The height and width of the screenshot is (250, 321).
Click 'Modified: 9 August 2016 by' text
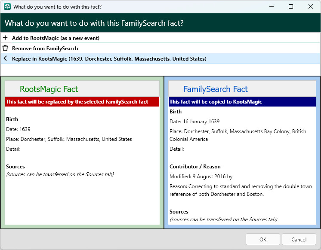coord(201,177)
